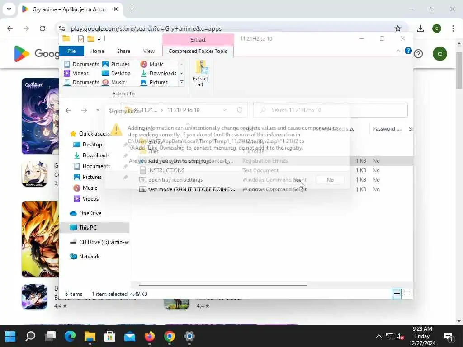Expand the address bar history dropdown
Screen dimensions: 463x347
pos(225,110)
